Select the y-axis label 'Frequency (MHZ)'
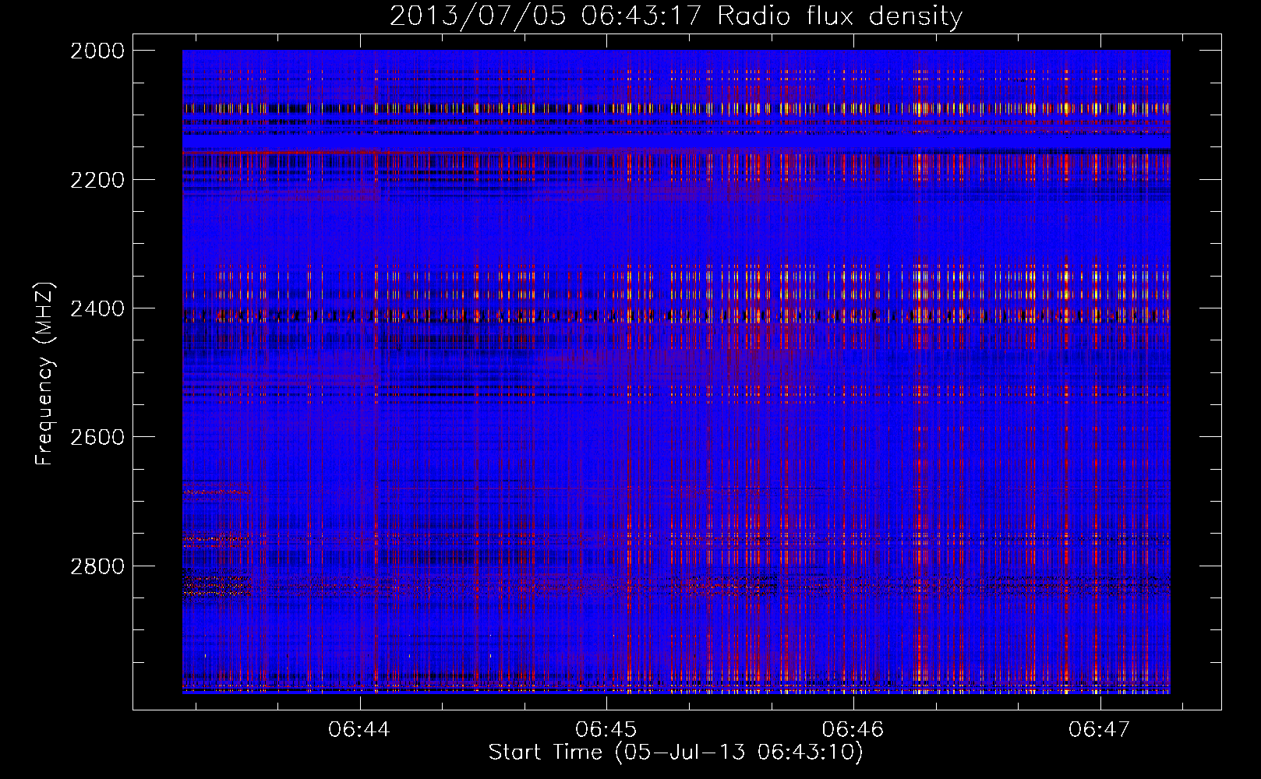The image size is (1261, 779). pos(44,374)
